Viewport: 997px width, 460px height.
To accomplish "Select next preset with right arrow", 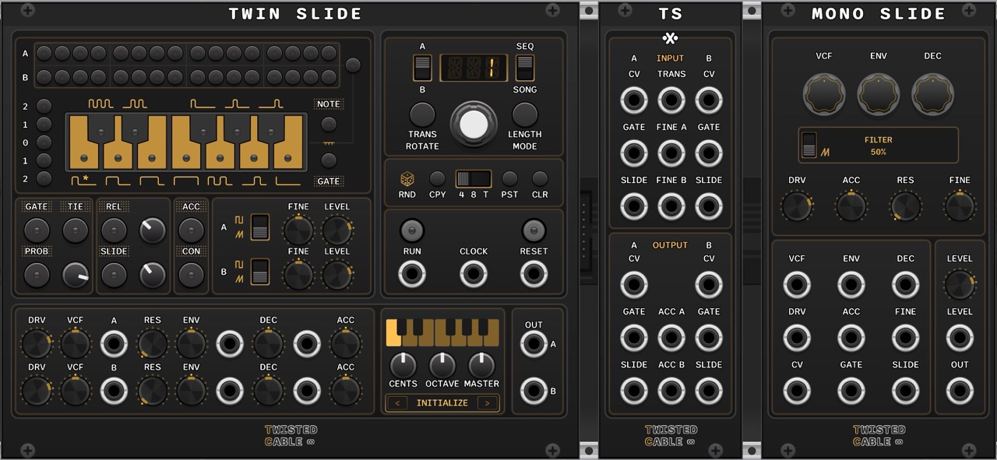I will [x=488, y=403].
